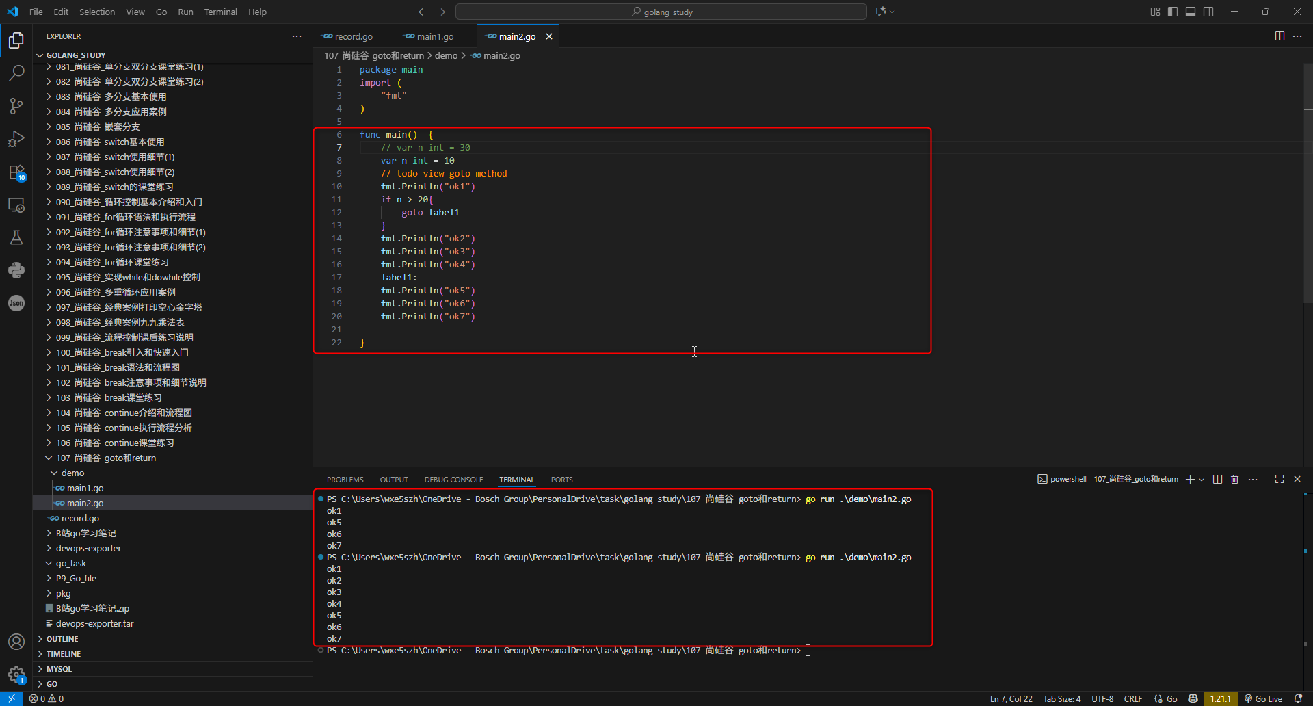Go forward with the navigation arrow
The height and width of the screenshot is (706, 1313).
point(441,12)
